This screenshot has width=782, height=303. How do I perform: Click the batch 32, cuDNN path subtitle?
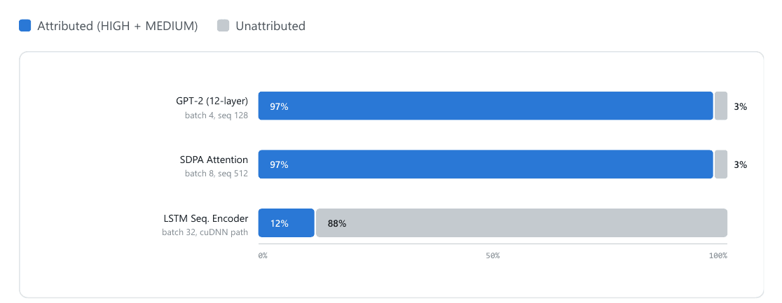pyautogui.click(x=205, y=232)
